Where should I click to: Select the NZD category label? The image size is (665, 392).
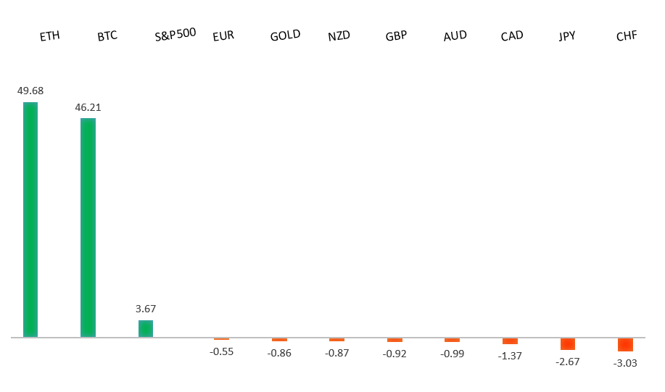coord(339,36)
